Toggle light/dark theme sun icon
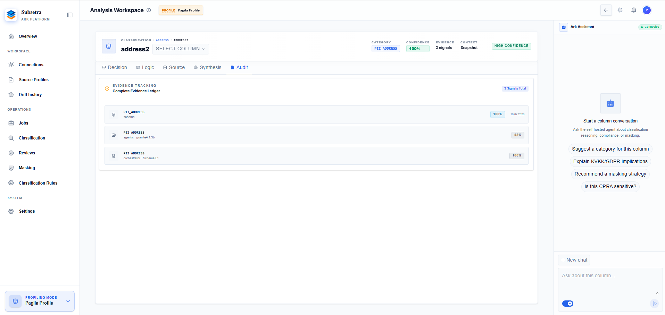The width and height of the screenshot is (665, 315). click(620, 10)
